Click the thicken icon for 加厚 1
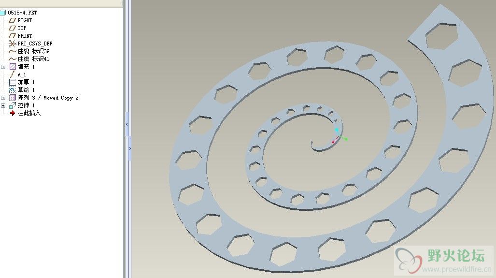The image size is (496, 278). (x=13, y=82)
